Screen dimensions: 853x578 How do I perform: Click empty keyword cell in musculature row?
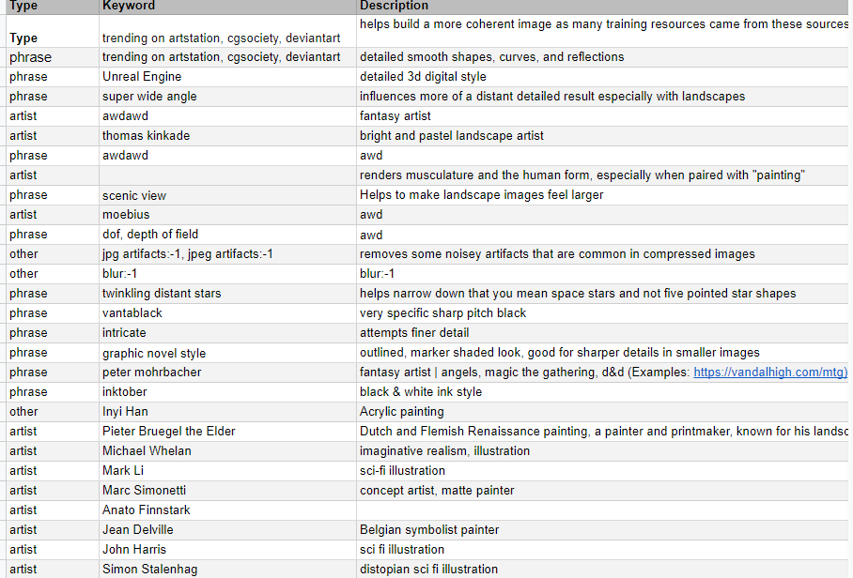225,175
